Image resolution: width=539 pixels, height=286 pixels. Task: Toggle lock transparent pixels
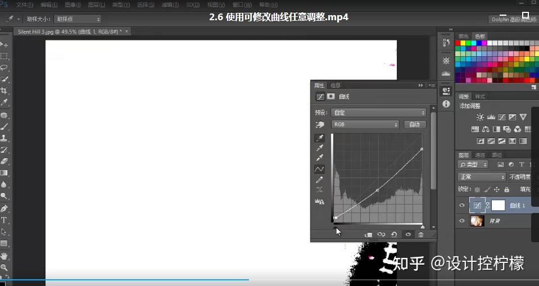point(477,189)
